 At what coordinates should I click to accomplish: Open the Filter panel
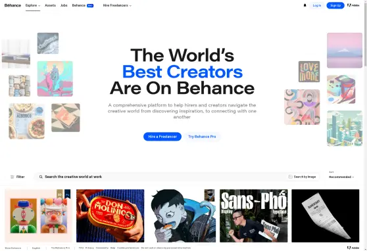click(x=18, y=177)
